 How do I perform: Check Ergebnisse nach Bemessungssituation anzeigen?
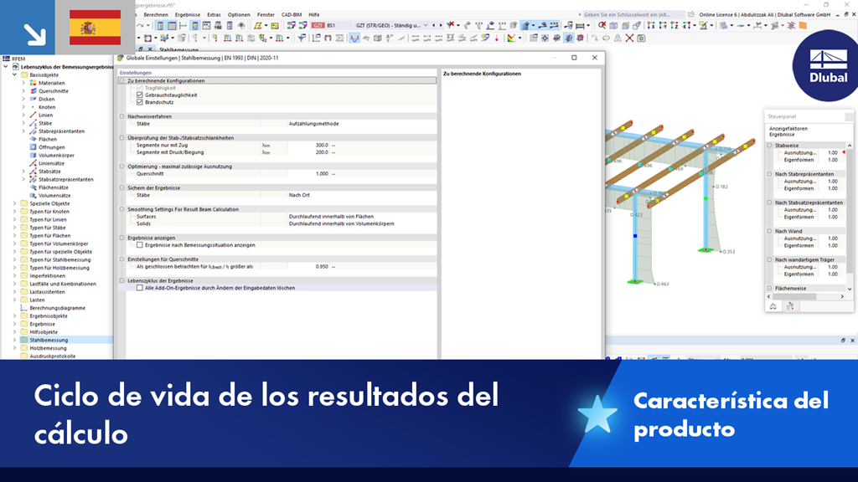tap(139, 244)
